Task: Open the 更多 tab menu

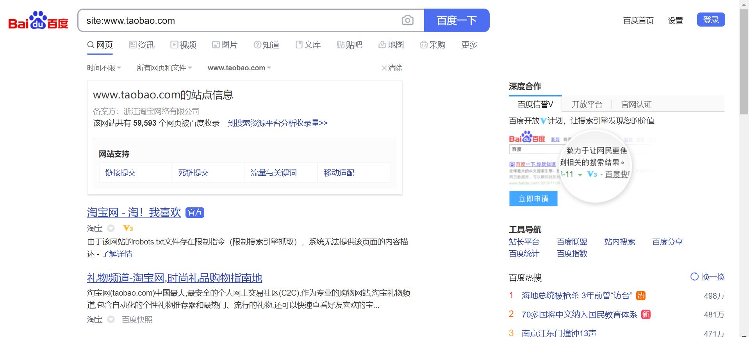Action: pos(469,45)
